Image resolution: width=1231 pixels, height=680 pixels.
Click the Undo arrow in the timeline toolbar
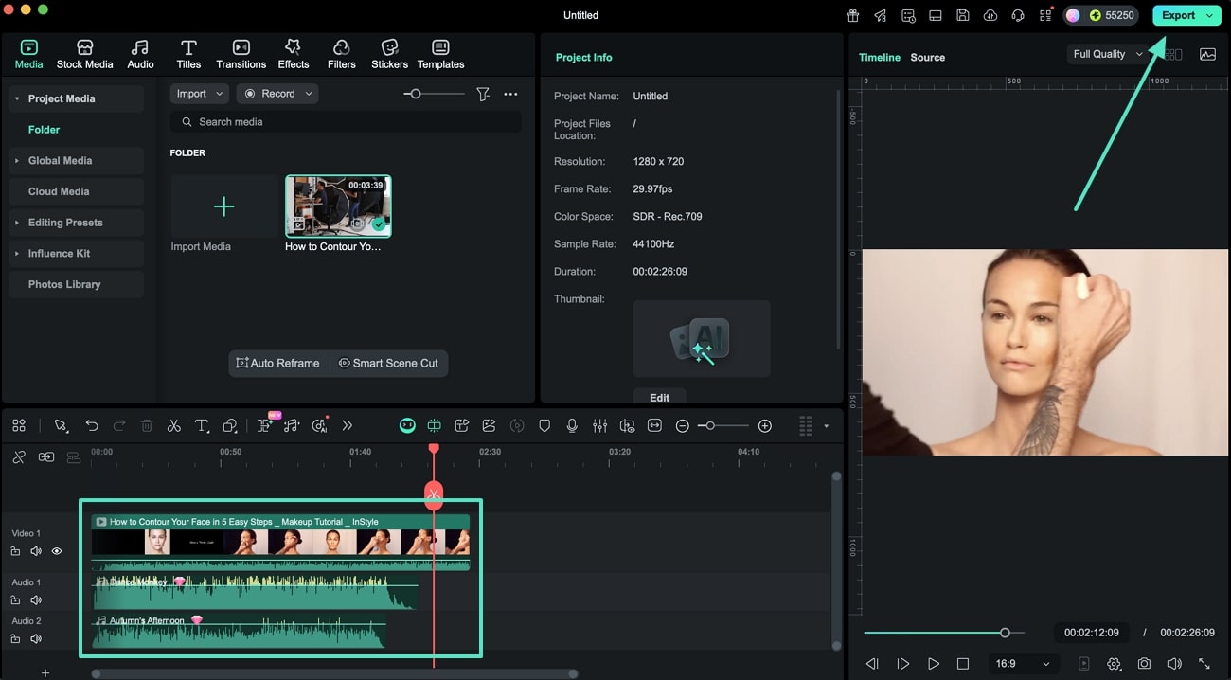click(x=91, y=425)
